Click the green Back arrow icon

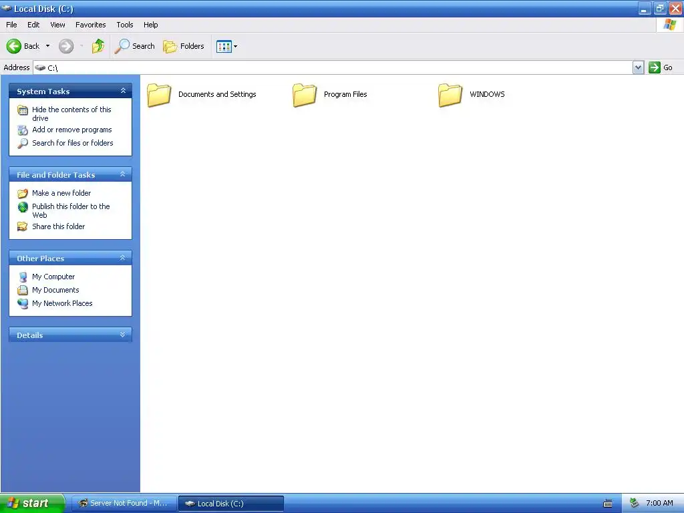tap(14, 46)
